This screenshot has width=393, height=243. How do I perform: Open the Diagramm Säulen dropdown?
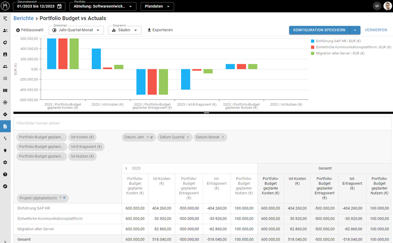tap(124, 30)
